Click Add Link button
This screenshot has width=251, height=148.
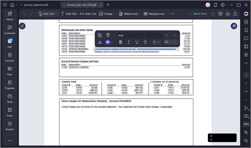point(88,14)
